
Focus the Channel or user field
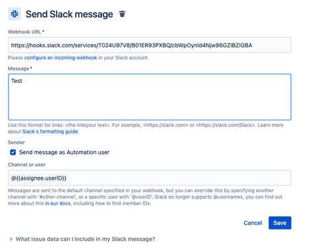150,178
